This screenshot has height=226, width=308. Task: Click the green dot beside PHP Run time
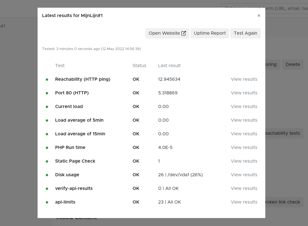pos(47,148)
